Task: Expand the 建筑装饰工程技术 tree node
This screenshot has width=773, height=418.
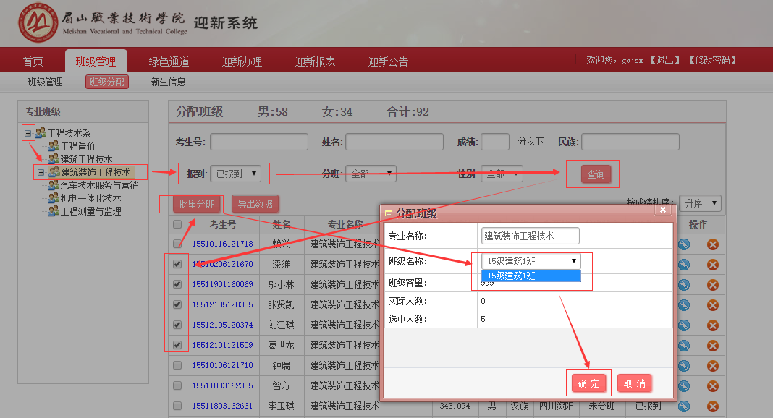Action: coord(41,172)
